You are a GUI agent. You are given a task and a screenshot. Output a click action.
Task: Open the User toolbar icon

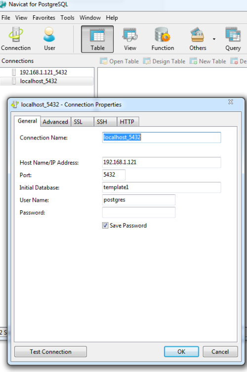(x=49, y=39)
